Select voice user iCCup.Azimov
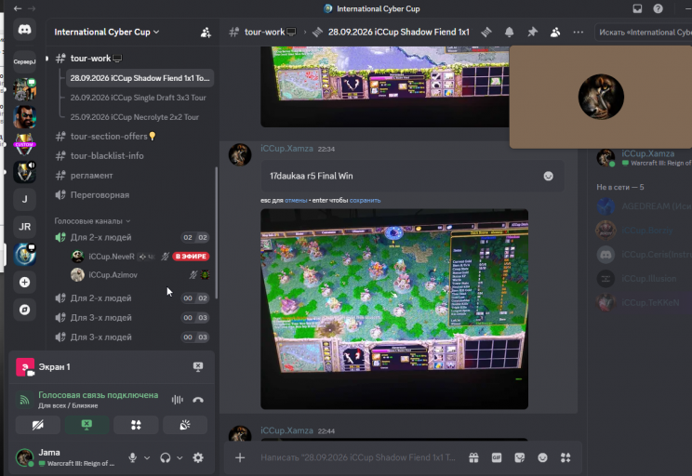This screenshot has height=476, width=692. tap(113, 275)
